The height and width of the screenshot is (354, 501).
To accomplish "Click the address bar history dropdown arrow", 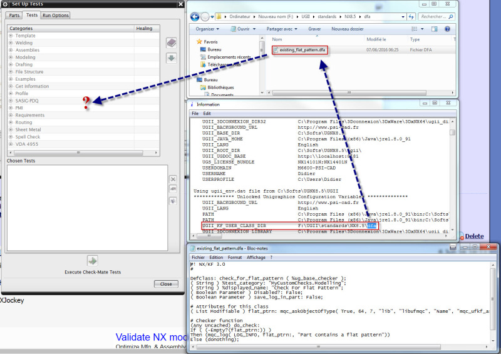I will click(403, 17).
